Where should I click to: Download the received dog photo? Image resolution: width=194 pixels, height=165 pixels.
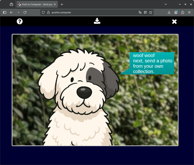click(x=97, y=21)
